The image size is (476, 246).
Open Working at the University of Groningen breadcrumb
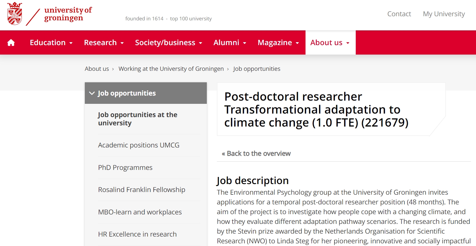point(171,69)
